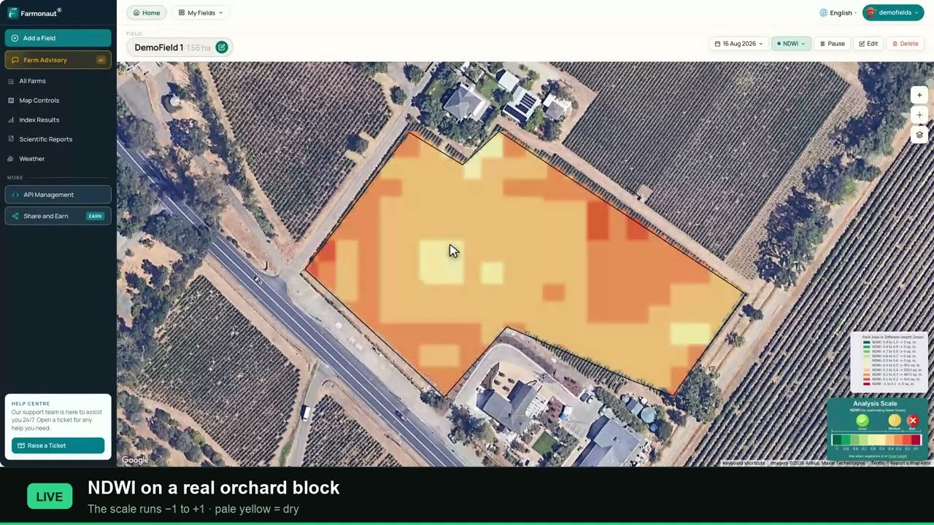Open Scientific Reports in the sidebar
This screenshot has width=934, height=525.
click(x=58, y=139)
